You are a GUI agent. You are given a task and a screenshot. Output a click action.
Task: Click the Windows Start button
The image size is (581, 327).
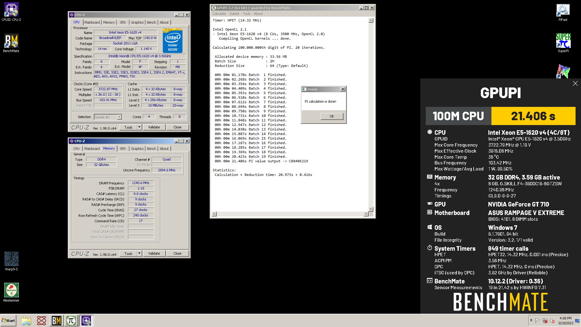tap(8, 321)
